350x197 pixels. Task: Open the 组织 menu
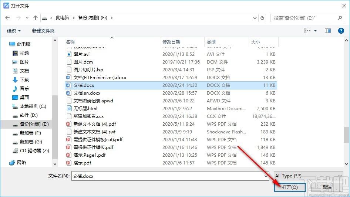(14, 31)
